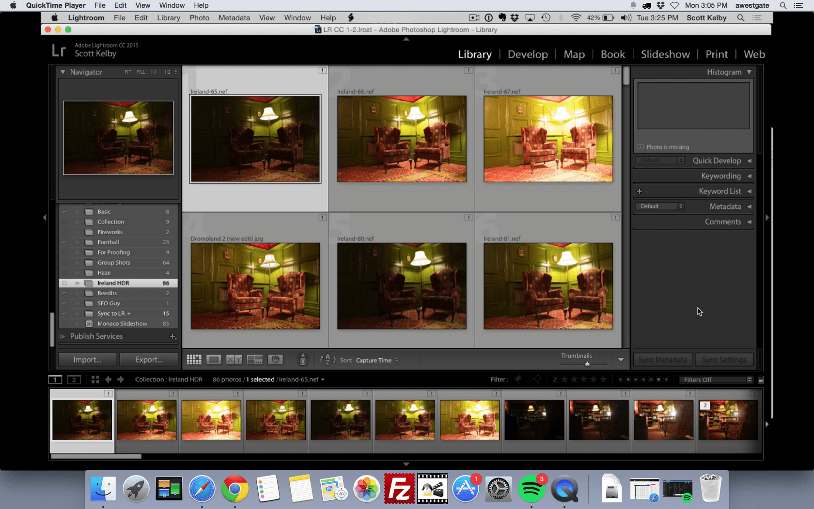This screenshot has width=814, height=509.
Task: Click the Lightroom Lr logo
Action: [x=58, y=50]
